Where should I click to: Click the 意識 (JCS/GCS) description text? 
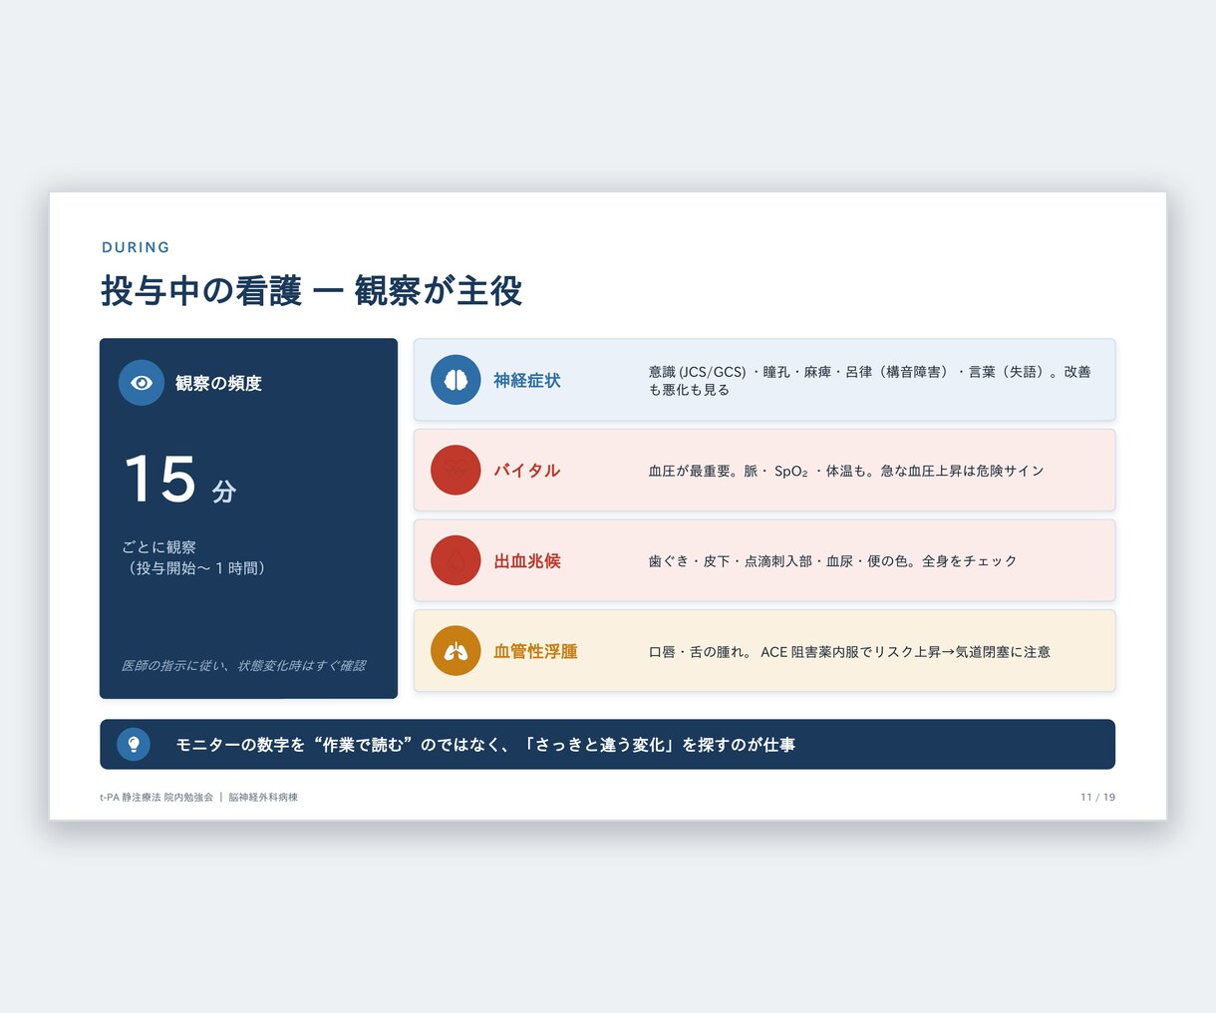870,380
